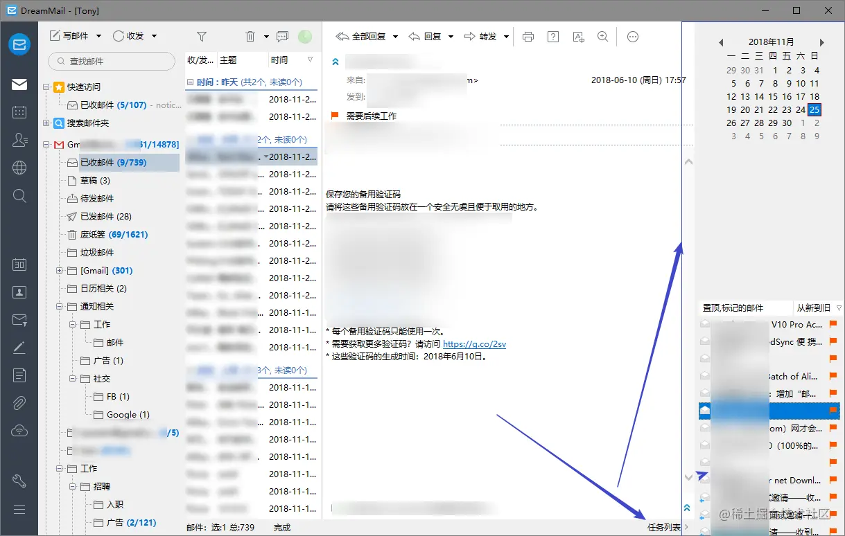Click the trash delete icon in list toolbar
Screen dimensions: 845x536
pos(250,36)
